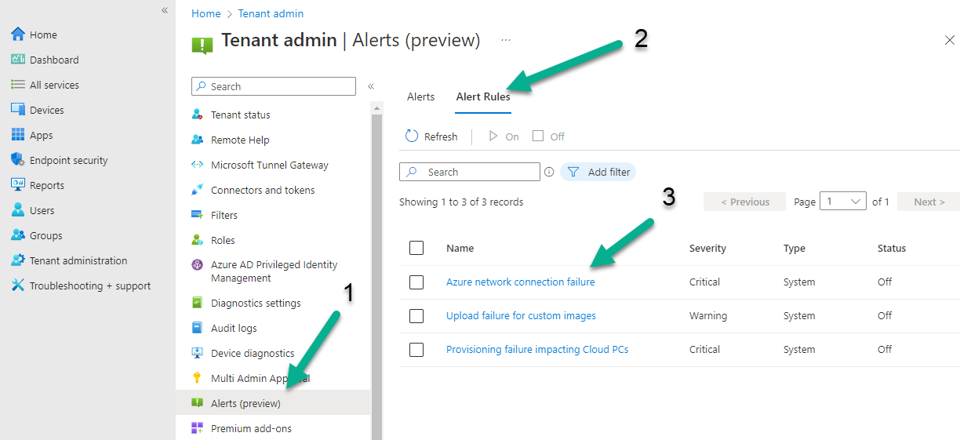Focus the tenant menu Search box
Viewport: 960px width, 440px height.
click(x=274, y=86)
